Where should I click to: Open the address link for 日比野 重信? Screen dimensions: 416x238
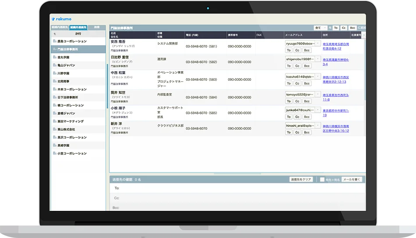[x=336, y=62]
